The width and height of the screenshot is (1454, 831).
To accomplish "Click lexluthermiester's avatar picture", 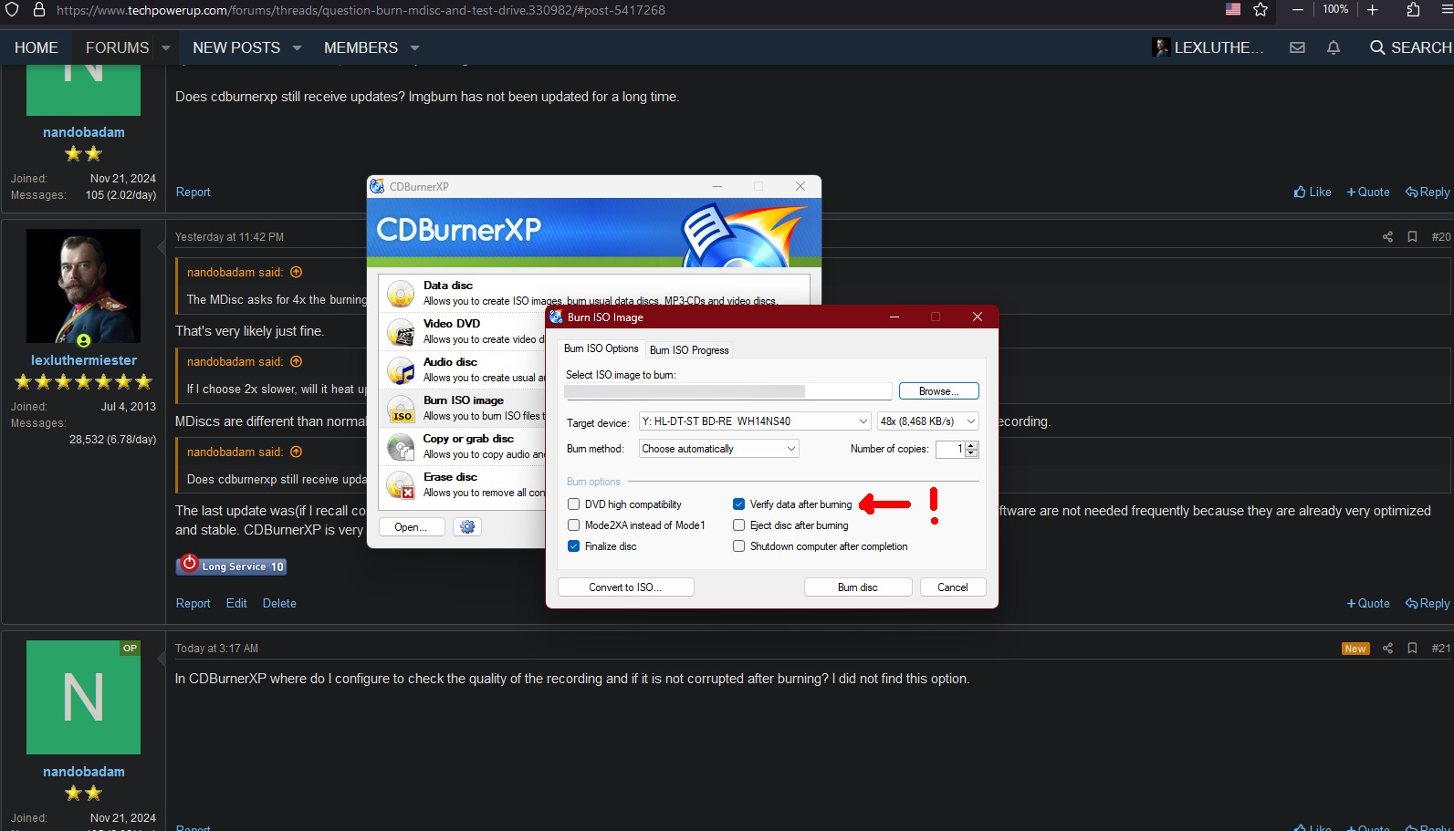I will tap(83, 286).
